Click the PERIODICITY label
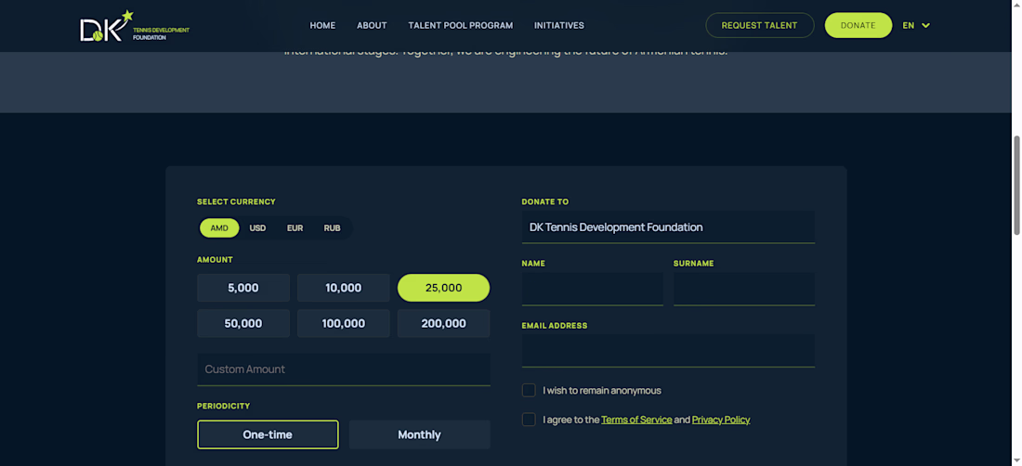Viewport: 1022px width, 466px height. 224,406
